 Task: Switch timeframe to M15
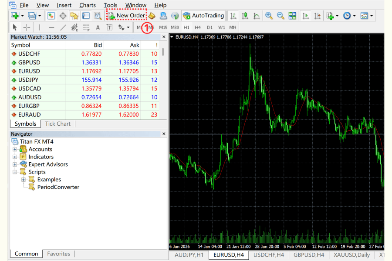pos(163,27)
